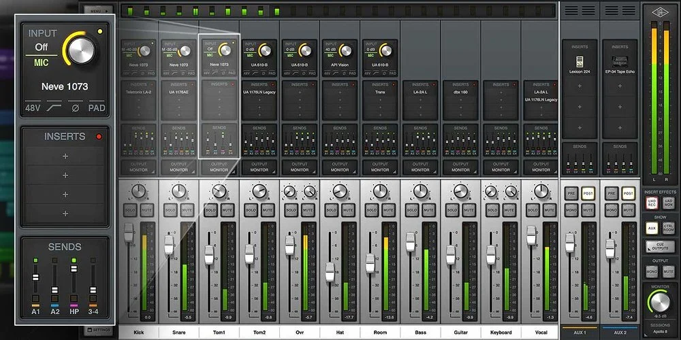Image resolution: width=681 pixels, height=340 pixels.
Task: Open OUTPUT MONITOR selector on Kick
Action: (x=138, y=167)
